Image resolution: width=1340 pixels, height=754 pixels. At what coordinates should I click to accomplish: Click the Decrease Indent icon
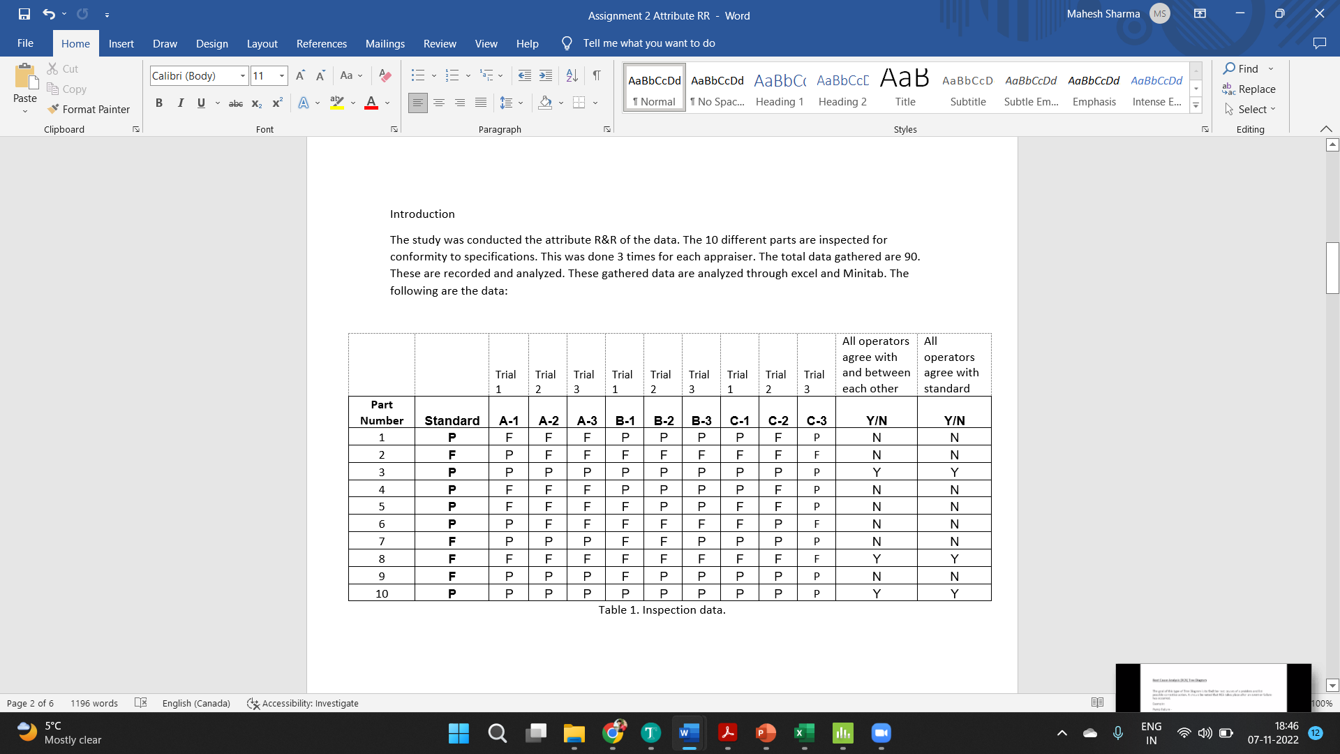pos(525,75)
